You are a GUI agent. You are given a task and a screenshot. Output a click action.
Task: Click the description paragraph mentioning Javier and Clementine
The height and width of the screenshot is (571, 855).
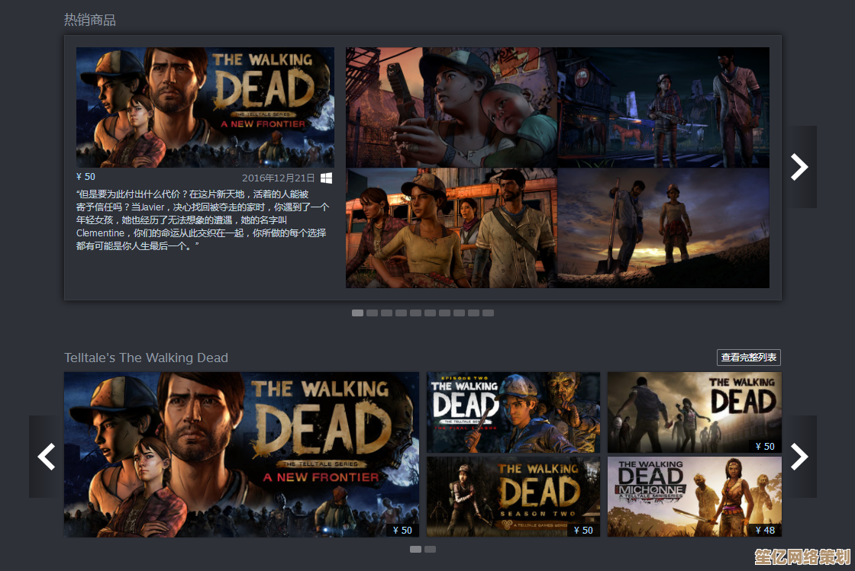[202, 220]
